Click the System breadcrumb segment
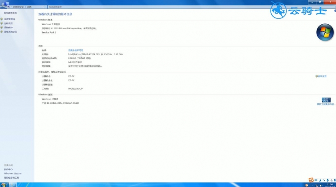The width and height of the screenshot is (336, 187). tap(29, 7)
